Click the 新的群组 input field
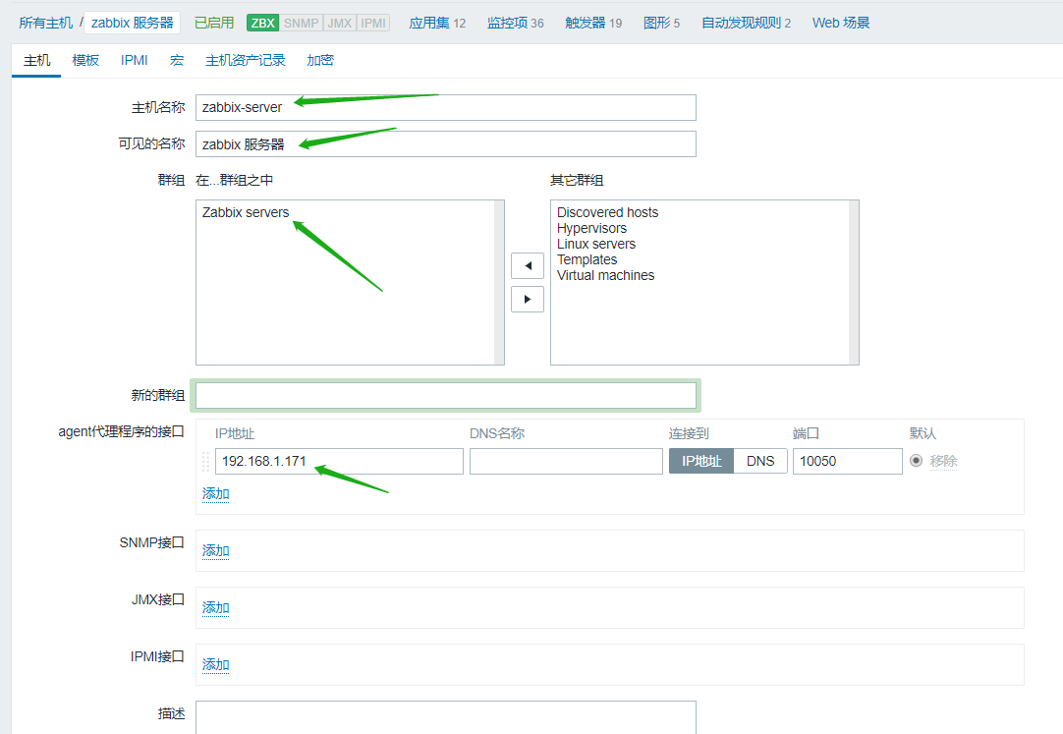This screenshot has width=1063, height=734. (x=445, y=395)
